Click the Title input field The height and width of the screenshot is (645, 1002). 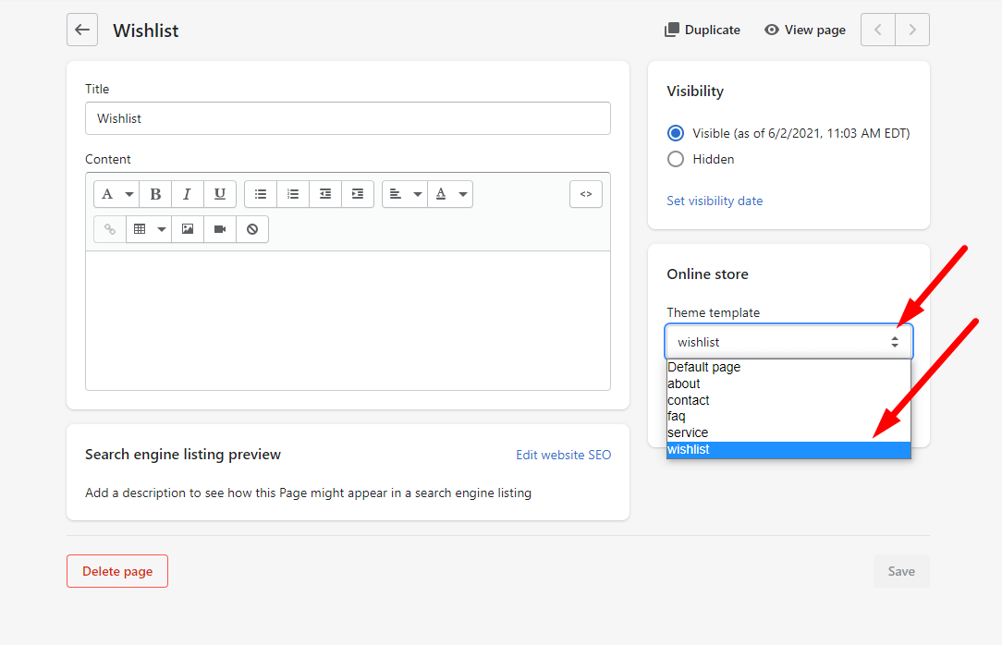(x=348, y=118)
